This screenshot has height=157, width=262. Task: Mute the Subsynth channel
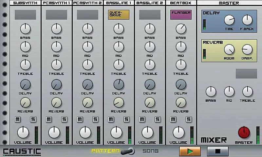[x=18, y=119]
